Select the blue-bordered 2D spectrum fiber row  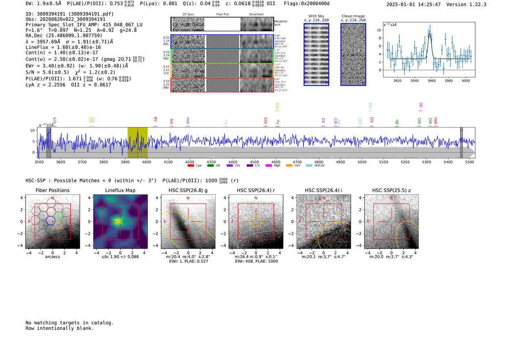click(222, 42)
